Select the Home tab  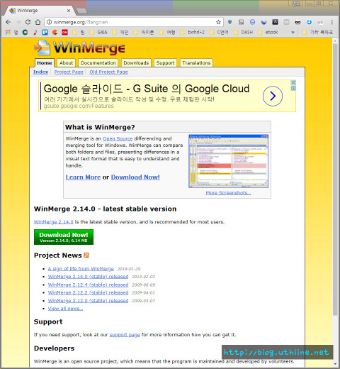tap(45, 63)
